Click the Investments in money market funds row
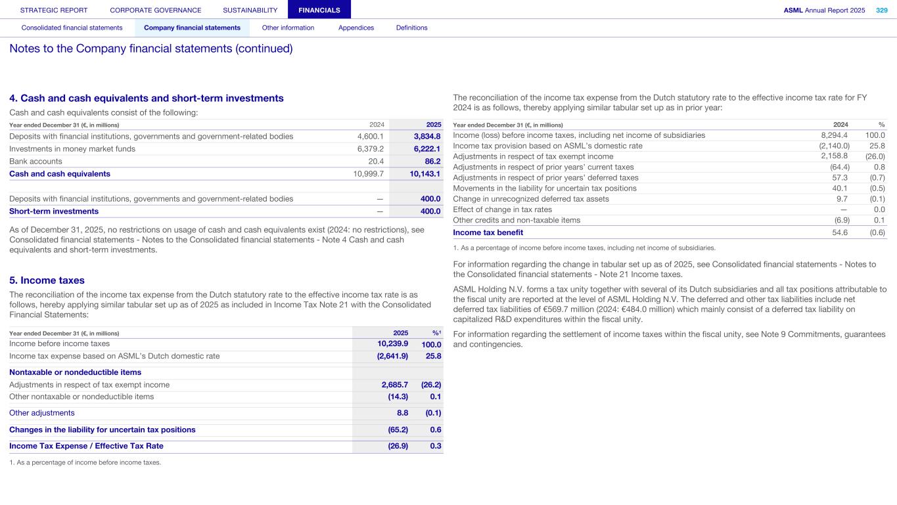The height and width of the screenshot is (505, 897). coord(72,148)
